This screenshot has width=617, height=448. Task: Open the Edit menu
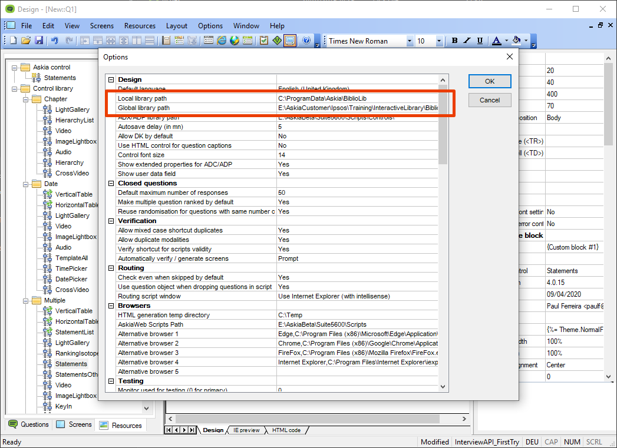48,26
